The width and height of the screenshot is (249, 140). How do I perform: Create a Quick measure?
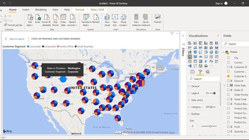pyautogui.click(x=146, y=20)
